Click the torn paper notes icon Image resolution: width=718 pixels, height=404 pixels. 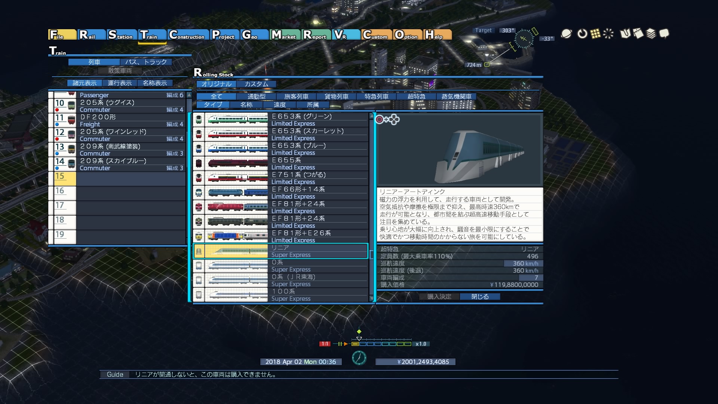point(638,34)
